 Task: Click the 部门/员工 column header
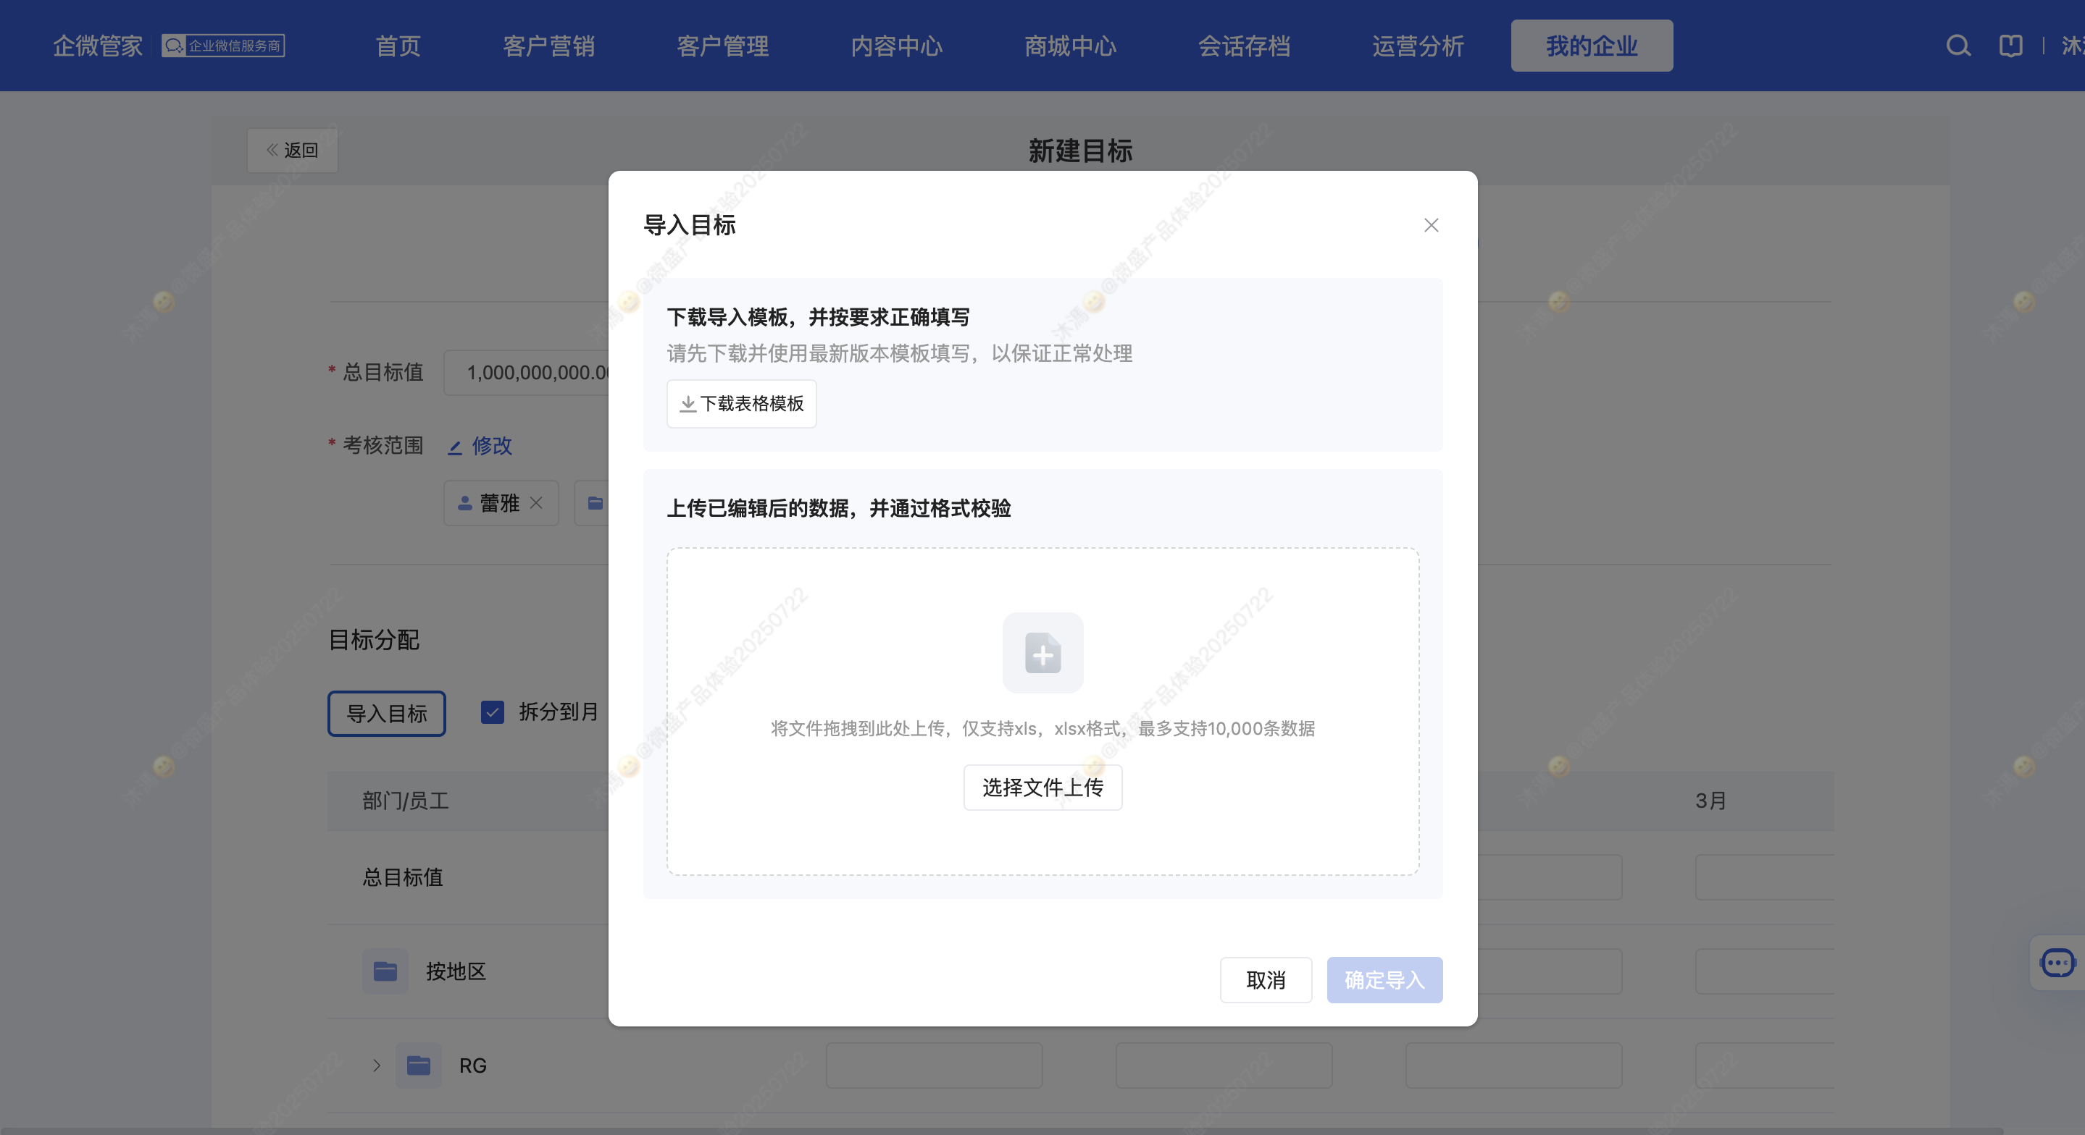click(x=406, y=800)
